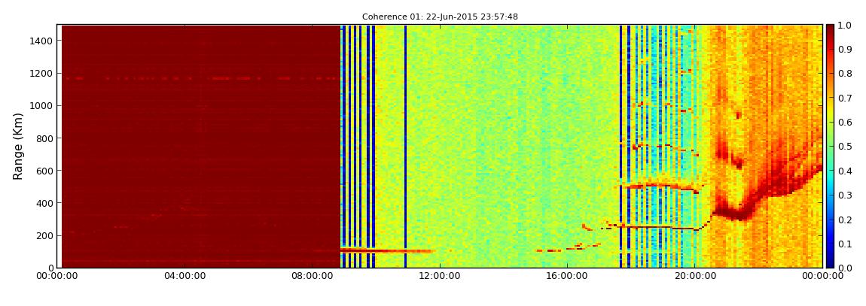This screenshot has width=866, height=306.
Task: Click the 600 range tick label
Action: (44, 171)
